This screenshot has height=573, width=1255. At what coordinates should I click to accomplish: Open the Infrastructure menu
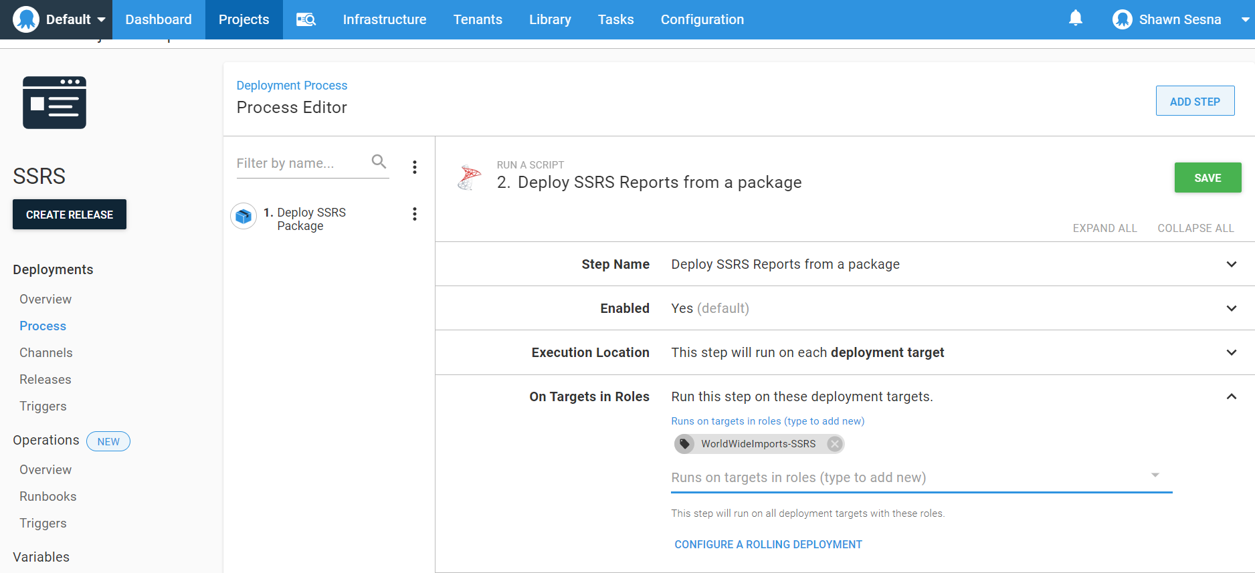tap(384, 19)
